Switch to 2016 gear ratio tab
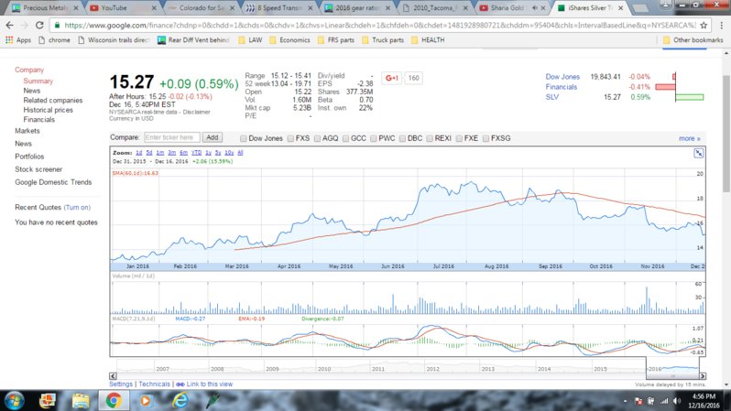 355,8
